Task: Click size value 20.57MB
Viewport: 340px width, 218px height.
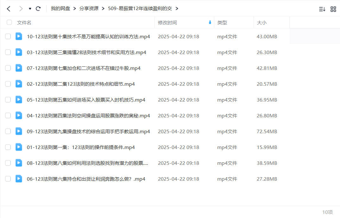Action: [267, 84]
